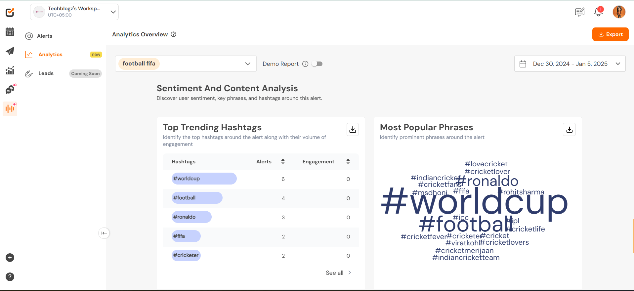Select the Leads menu item
The image size is (634, 291).
point(46,73)
